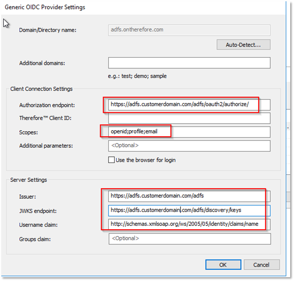Image resolution: width=294 pixels, height=281 pixels.
Task: Click the Groups claim optional field
Action: [x=189, y=239]
